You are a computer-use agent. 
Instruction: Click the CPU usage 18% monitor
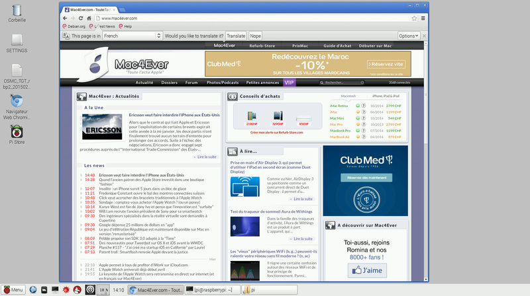[x=103, y=289]
